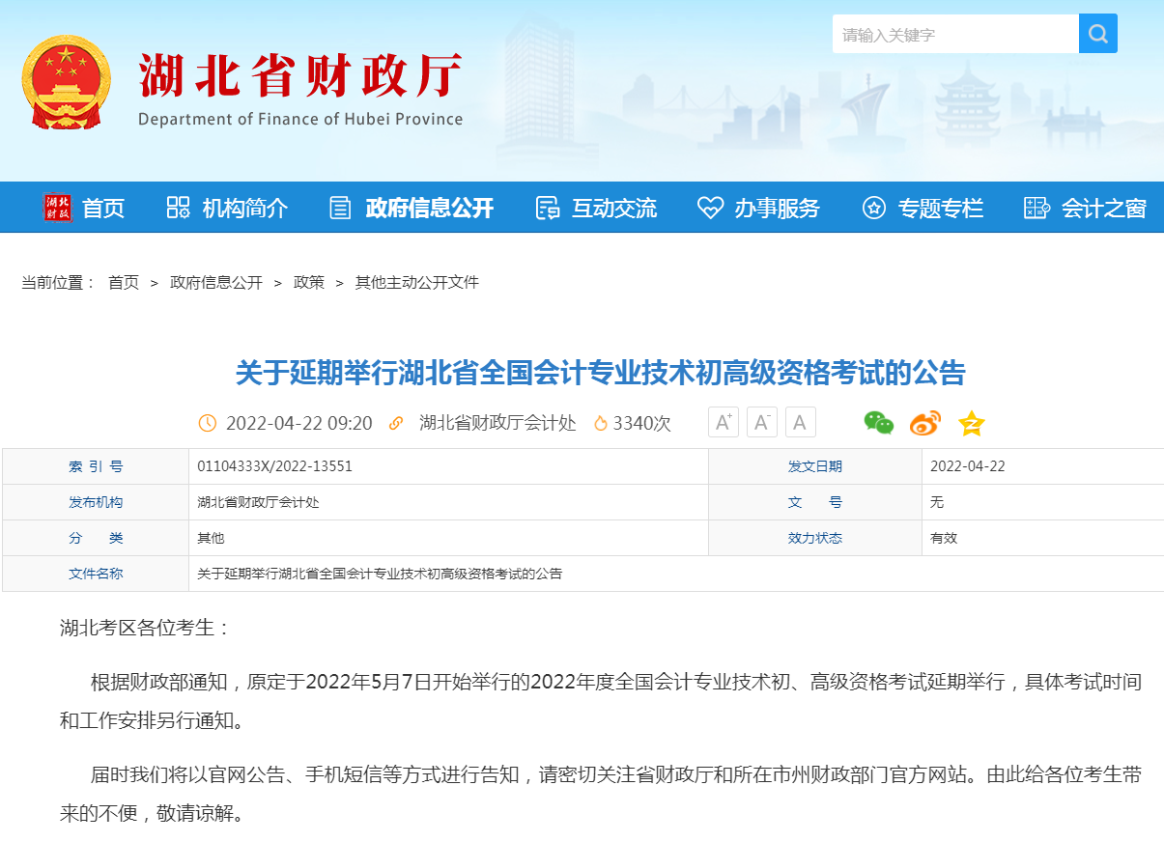Screen dimensions: 1164x842
Task: Reset font size with plain A button
Action: click(801, 423)
